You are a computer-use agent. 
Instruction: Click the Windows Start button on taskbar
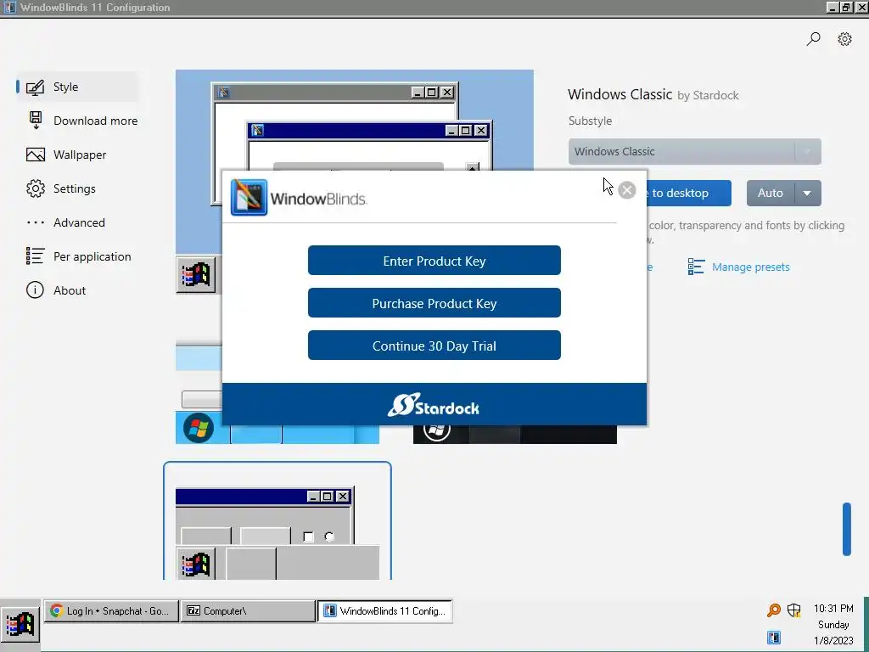[20, 624]
